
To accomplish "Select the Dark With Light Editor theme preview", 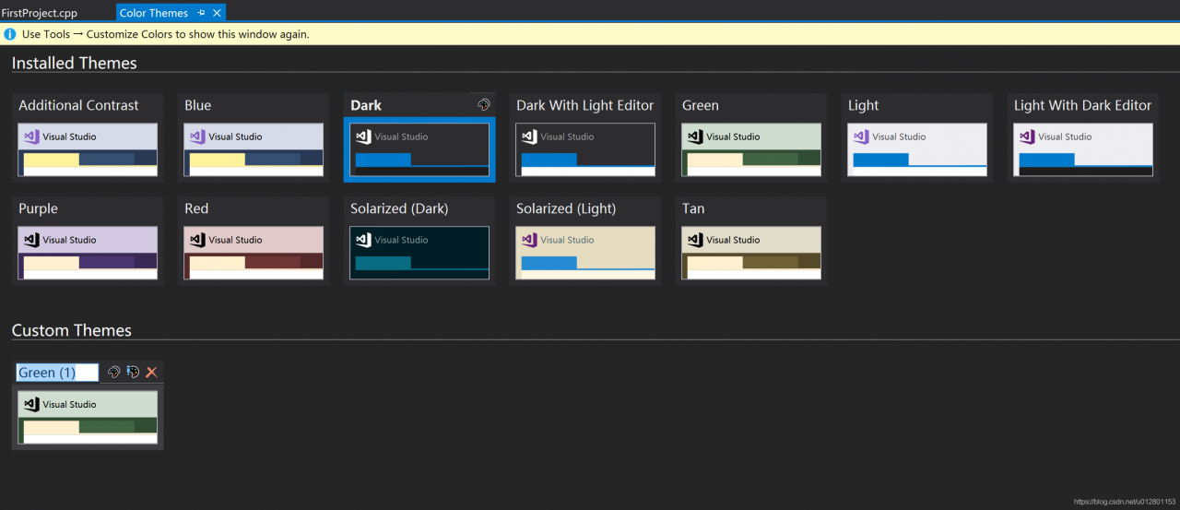I will [585, 149].
